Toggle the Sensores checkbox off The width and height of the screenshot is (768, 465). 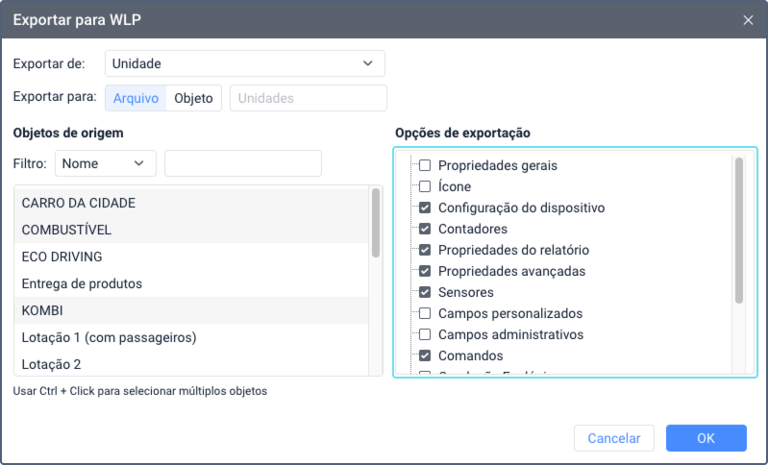[x=425, y=292]
